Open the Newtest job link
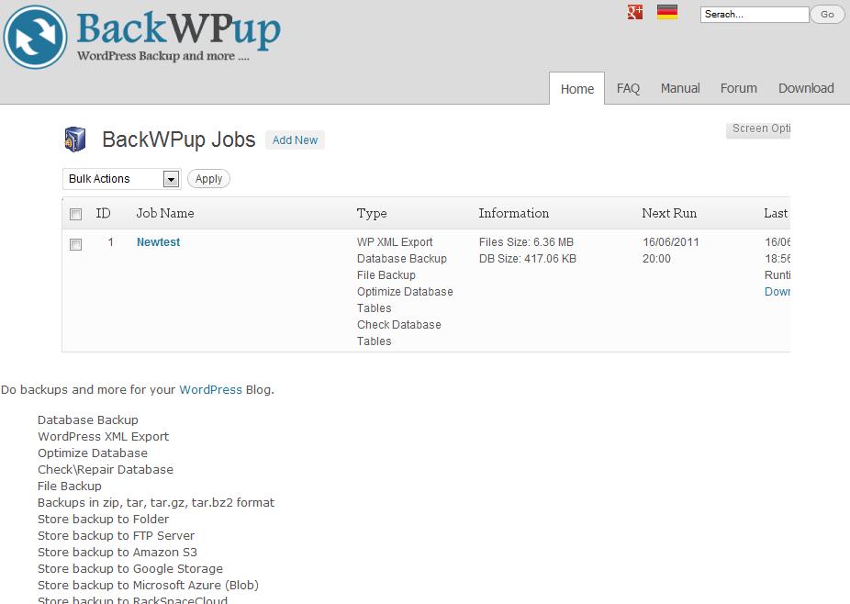850x604 pixels. click(x=158, y=242)
